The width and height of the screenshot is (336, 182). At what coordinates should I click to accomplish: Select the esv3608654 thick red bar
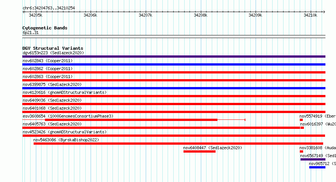click(x=131, y=120)
